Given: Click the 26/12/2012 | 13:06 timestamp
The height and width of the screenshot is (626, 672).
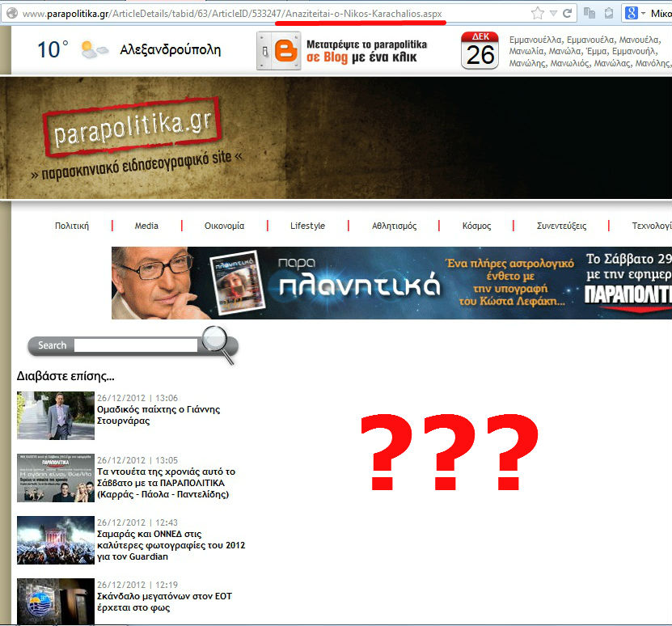Looking at the screenshot, I should pos(137,398).
